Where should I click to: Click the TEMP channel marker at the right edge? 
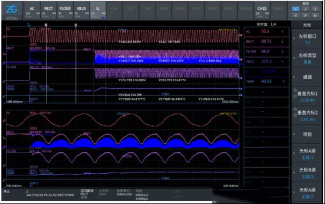point(240,95)
